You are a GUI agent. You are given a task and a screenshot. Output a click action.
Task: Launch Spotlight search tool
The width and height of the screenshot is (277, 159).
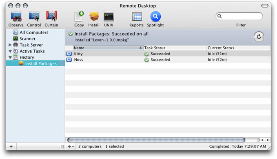155,16
